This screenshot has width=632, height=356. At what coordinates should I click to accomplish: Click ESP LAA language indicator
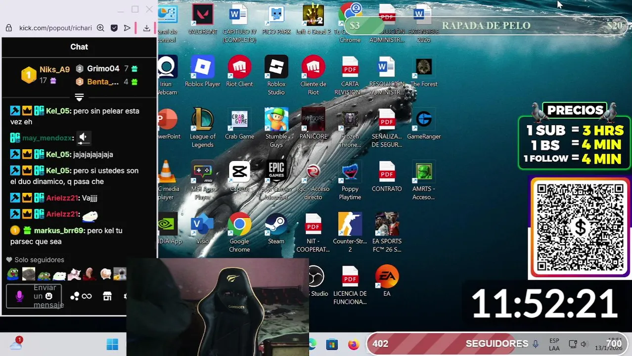pyautogui.click(x=554, y=344)
